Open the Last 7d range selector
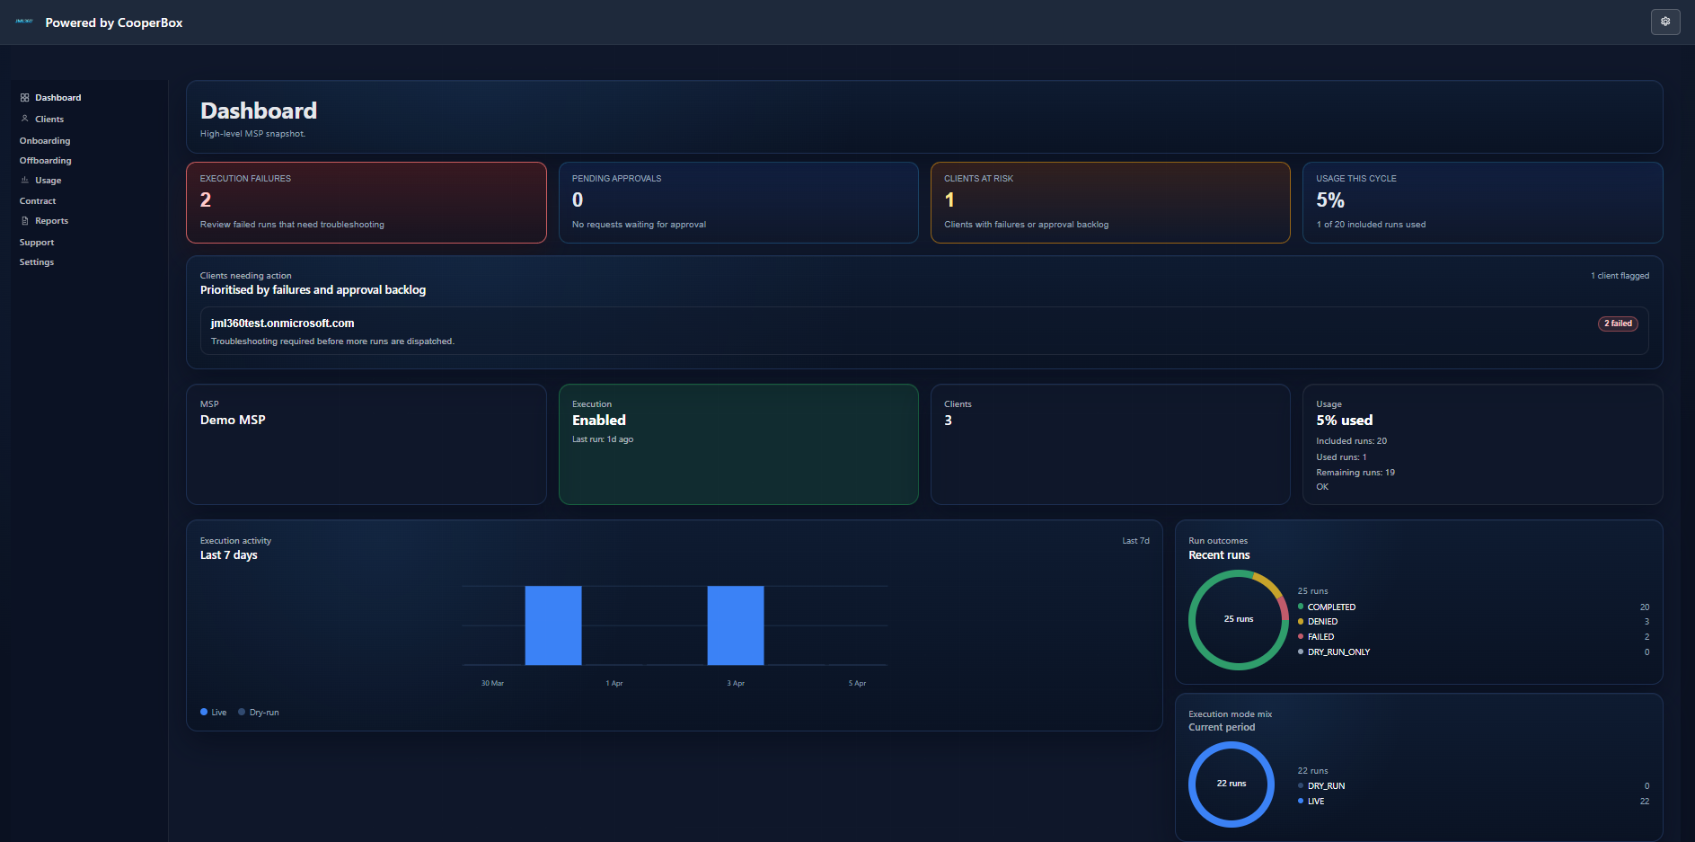Viewport: 1695px width, 842px height. pyautogui.click(x=1134, y=540)
